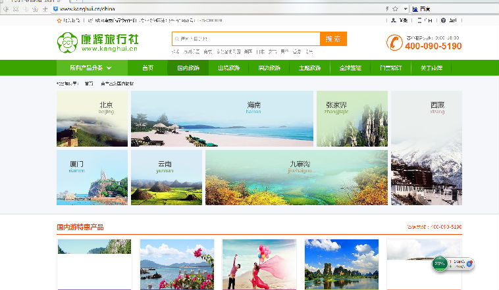Open the 张家界 zhangjiajie tile
The height and width of the screenshot is (290, 499).
click(352, 118)
